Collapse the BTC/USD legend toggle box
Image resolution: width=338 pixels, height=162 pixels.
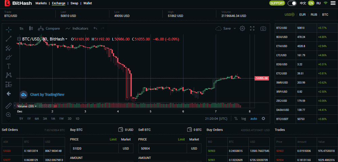pyautogui.click(x=19, y=39)
